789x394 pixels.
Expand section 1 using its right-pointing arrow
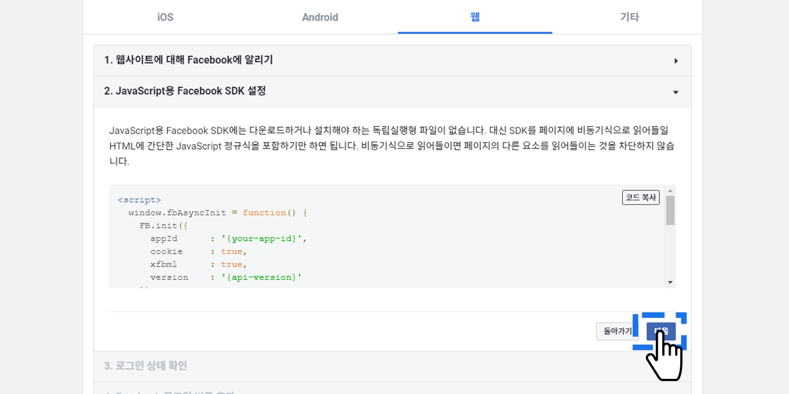click(676, 61)
